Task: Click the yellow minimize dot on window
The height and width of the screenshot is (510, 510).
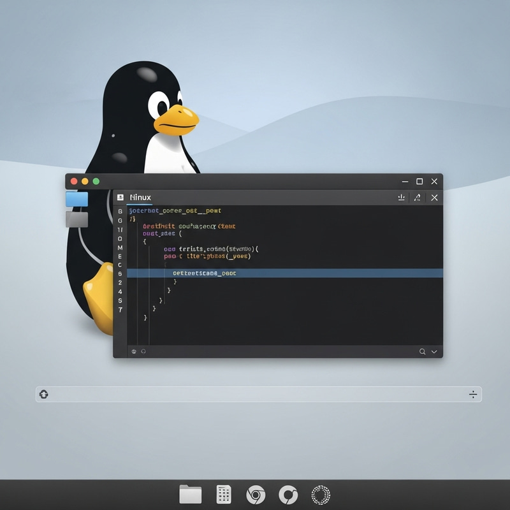Action: tap(85, 181)
